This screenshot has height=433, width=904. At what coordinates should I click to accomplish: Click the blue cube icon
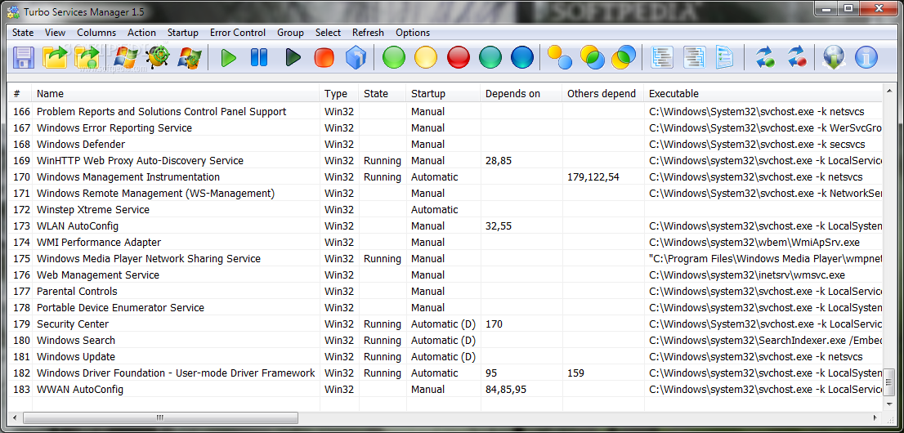coord(356,57)
